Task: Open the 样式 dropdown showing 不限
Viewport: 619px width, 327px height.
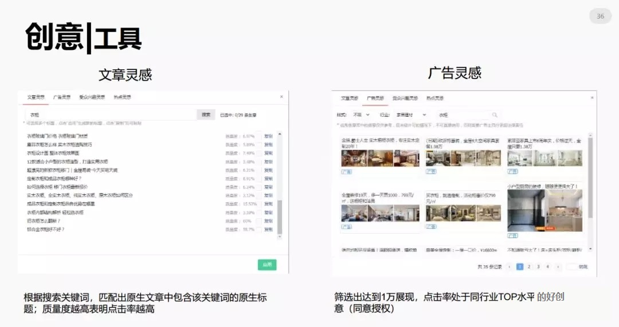Action: tap(361, 115)
